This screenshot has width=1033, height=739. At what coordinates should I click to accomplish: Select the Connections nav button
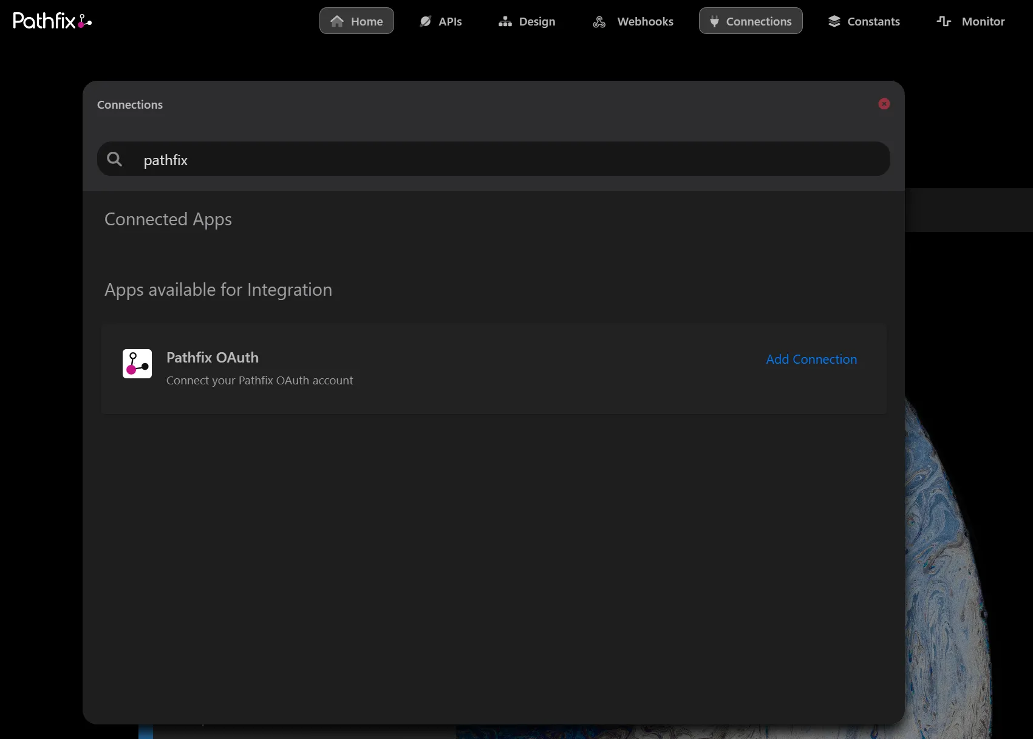[x=751, y=21]
